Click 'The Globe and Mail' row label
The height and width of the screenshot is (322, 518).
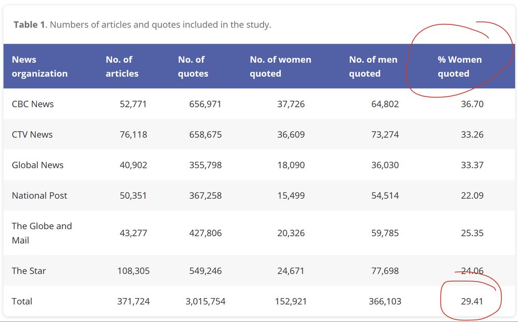(x=42, y=233)
